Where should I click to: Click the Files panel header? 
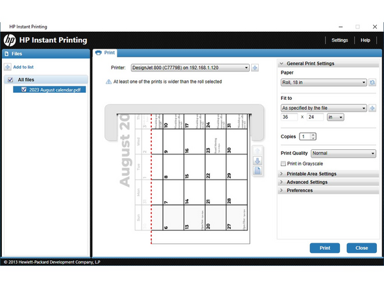point(46,54)
